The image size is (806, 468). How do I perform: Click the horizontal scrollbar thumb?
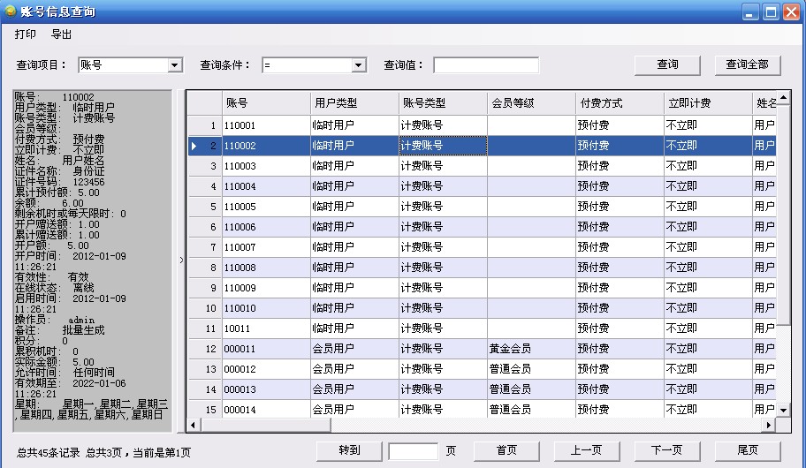(265, 425)
